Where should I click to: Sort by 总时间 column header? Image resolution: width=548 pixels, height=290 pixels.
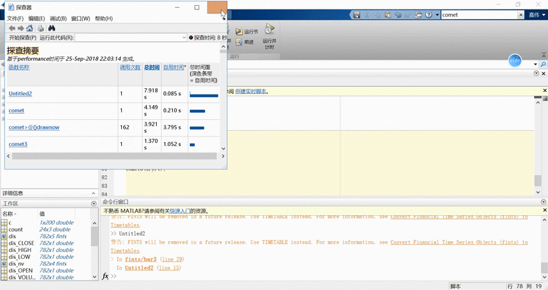pyautogui.click(x=152, y=67)
